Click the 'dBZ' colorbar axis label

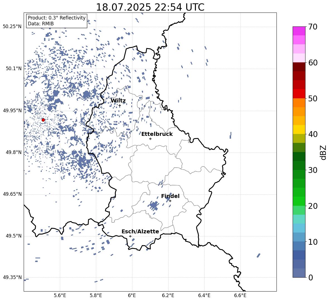click(323, 153)
